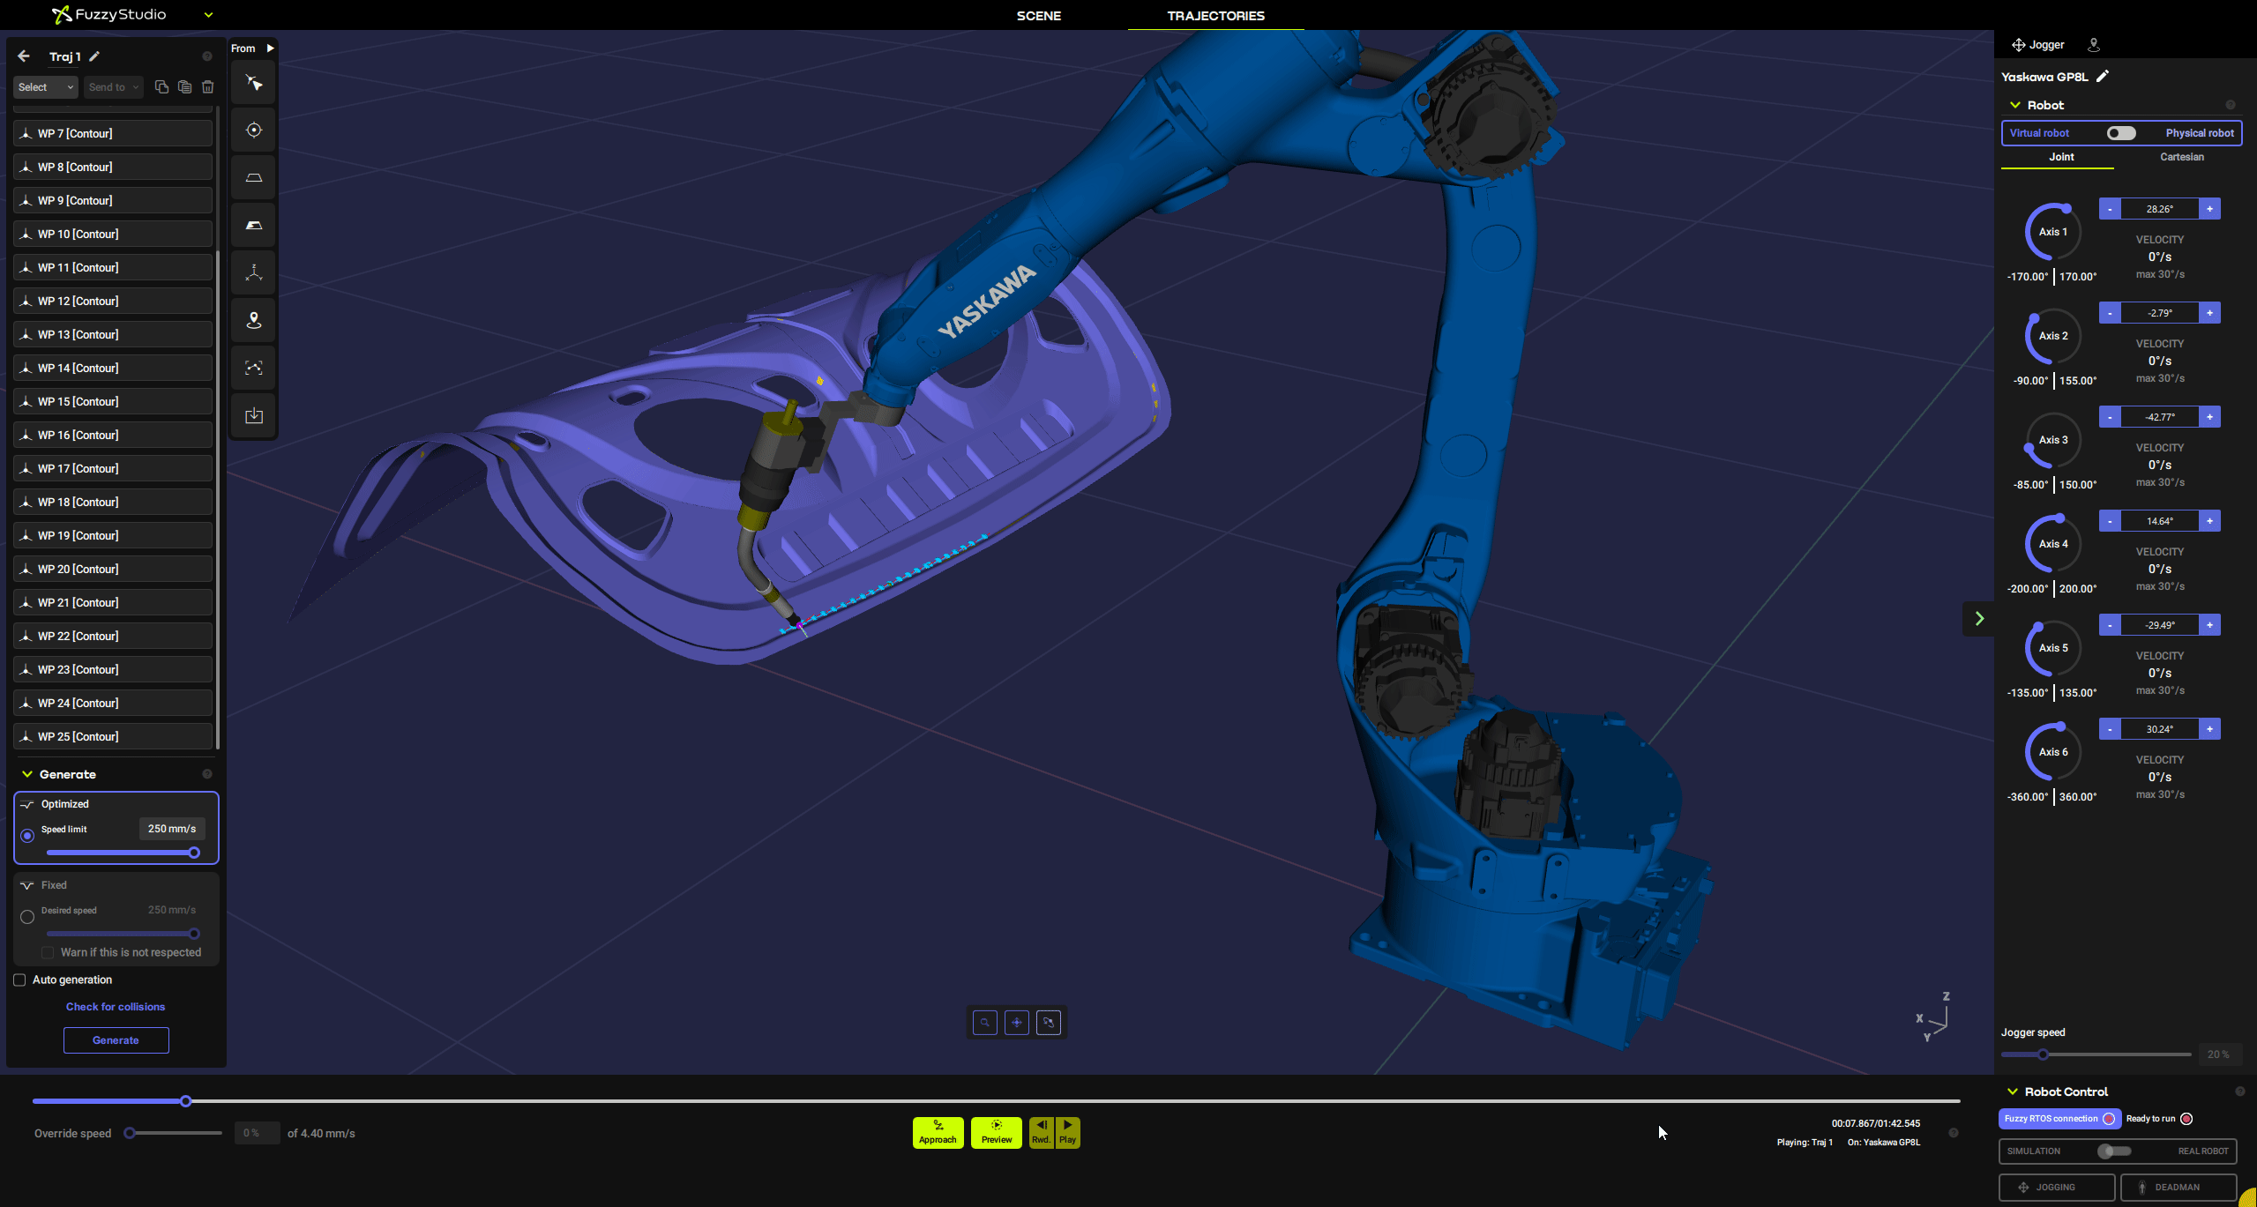2257x1207 pixels.
Task: Enable Auto generation checkbox
Action: pos(19,980)
